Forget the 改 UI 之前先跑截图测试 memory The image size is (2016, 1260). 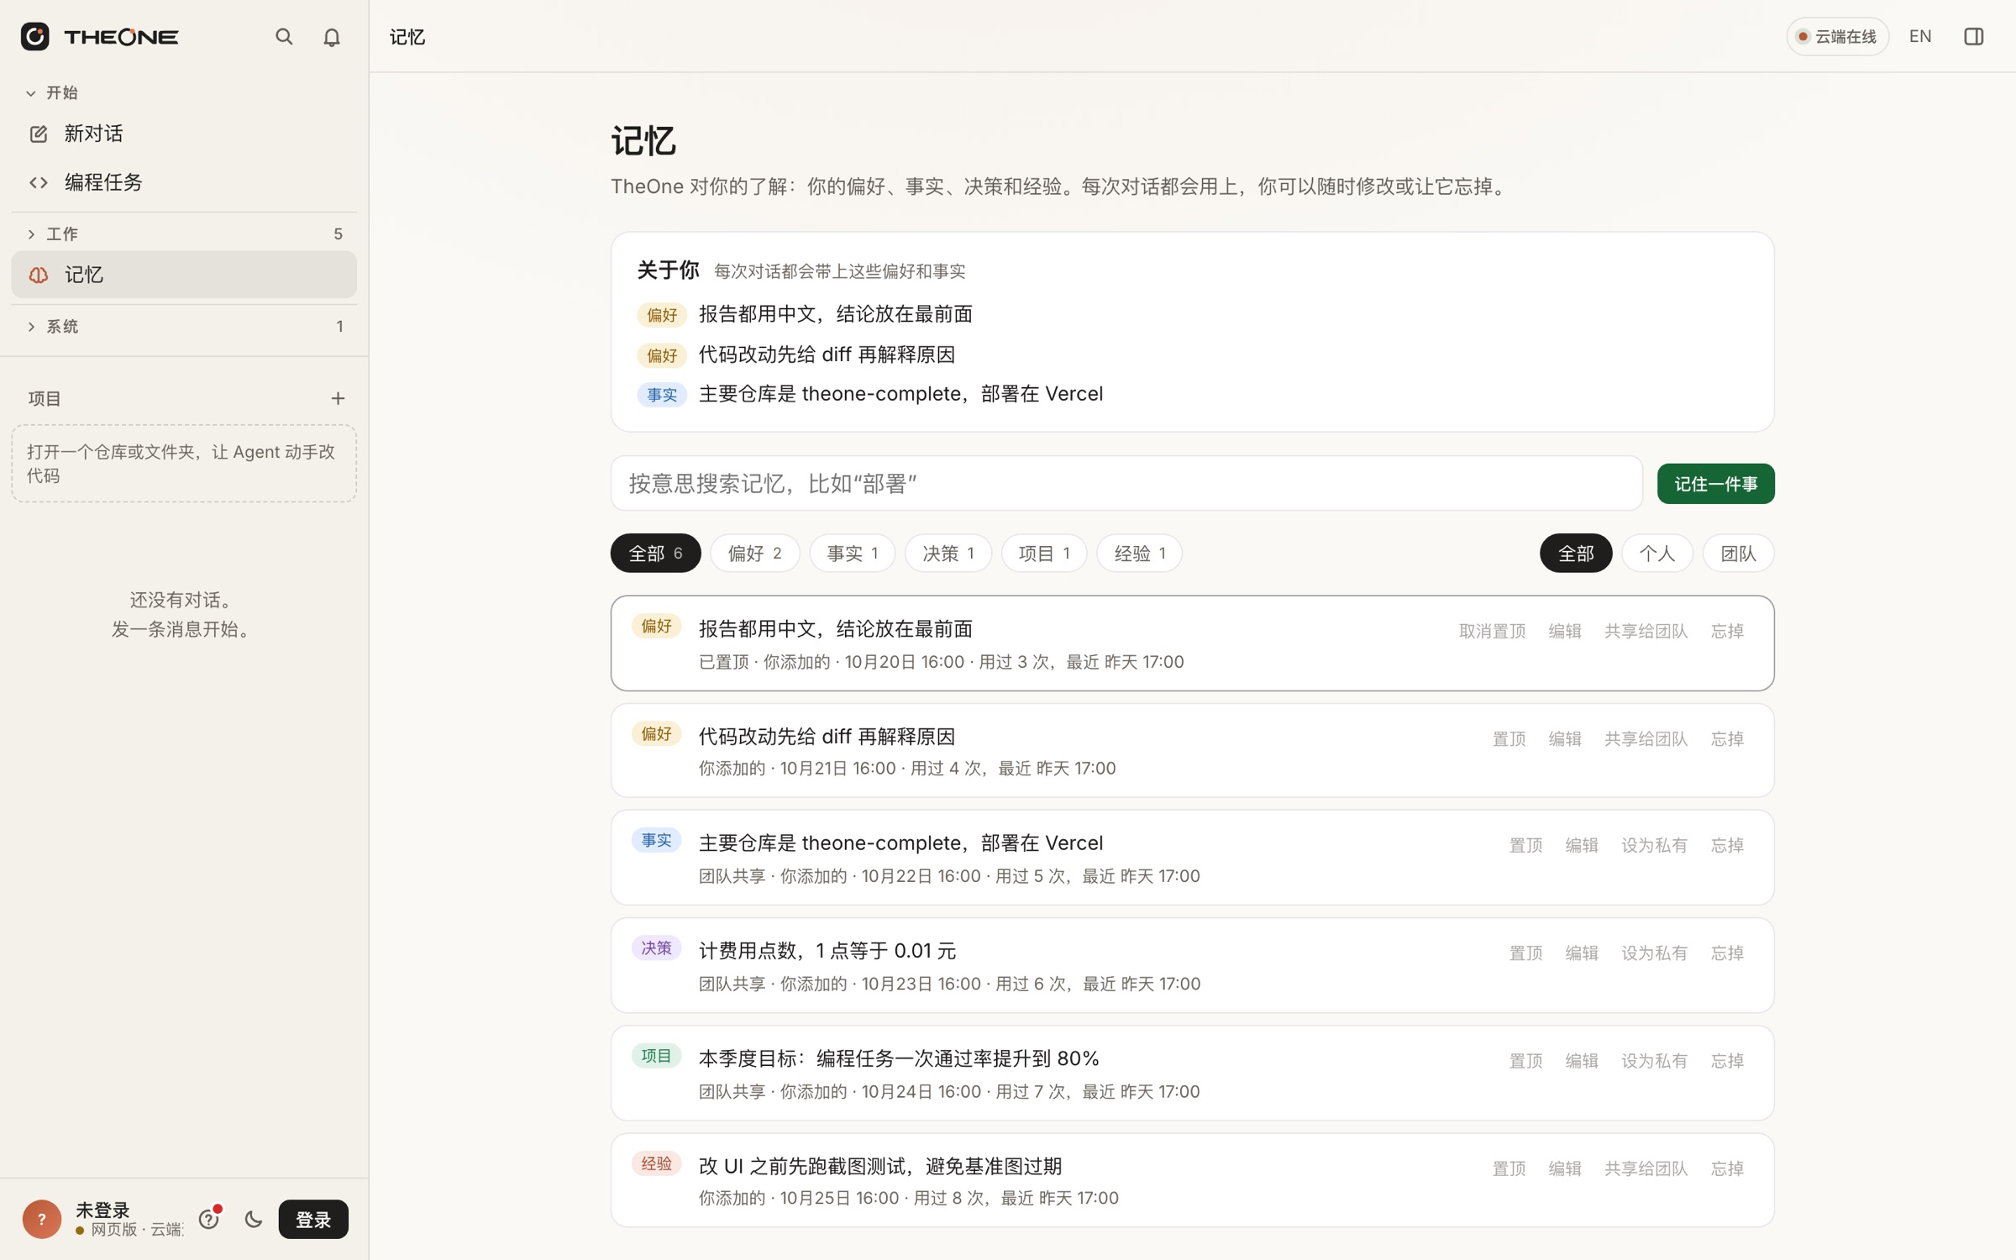coord(1727,1168)
